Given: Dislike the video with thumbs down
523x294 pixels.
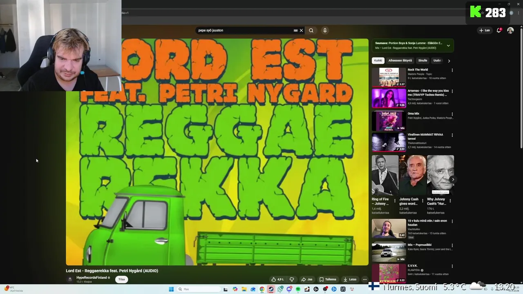Looking at the screenshot, I should coord(292,279).
